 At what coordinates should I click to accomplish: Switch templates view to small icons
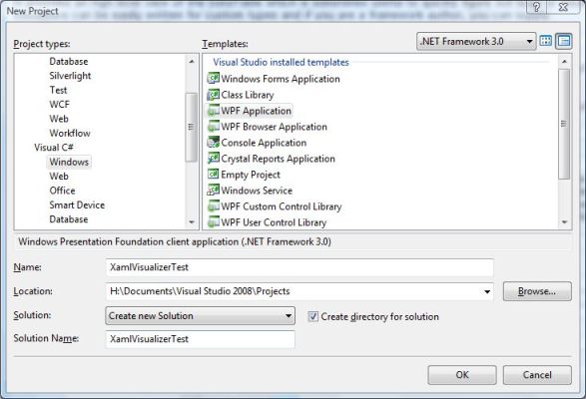pos(564,41)
